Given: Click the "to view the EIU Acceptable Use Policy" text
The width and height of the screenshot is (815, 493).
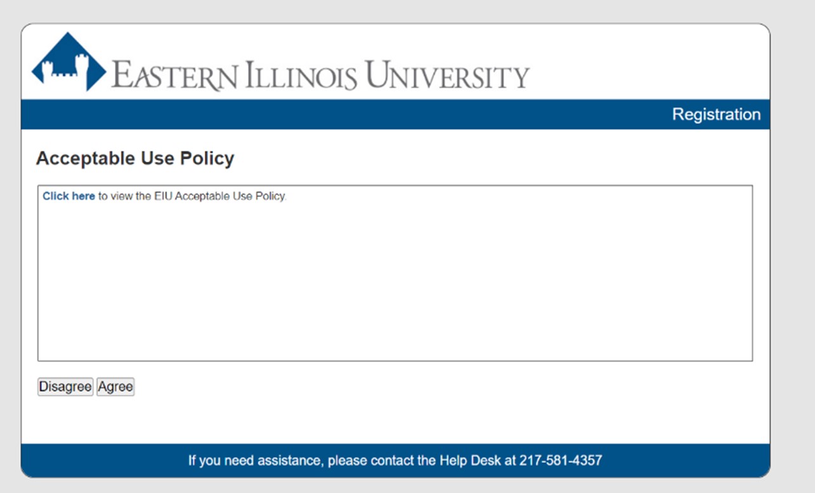Looking at the screenshot, I should pyautogui.click(x=192, y=197).
